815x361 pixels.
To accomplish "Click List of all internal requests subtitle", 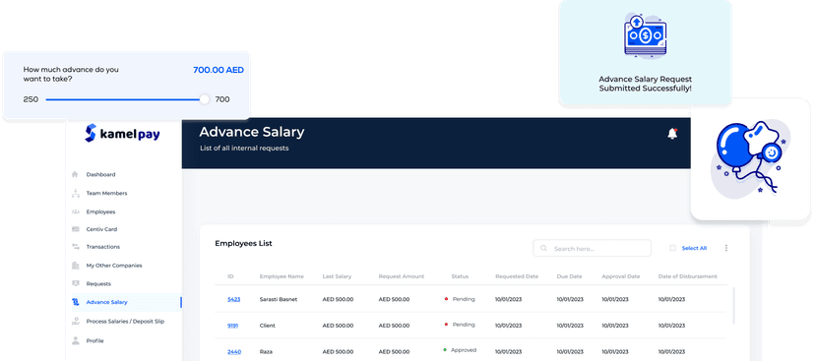I will pos(244,148).
